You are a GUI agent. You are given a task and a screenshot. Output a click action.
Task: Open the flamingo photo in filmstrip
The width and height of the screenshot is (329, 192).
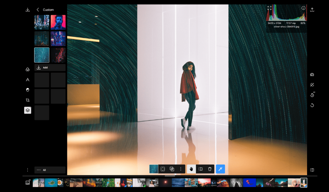(294, 183)
